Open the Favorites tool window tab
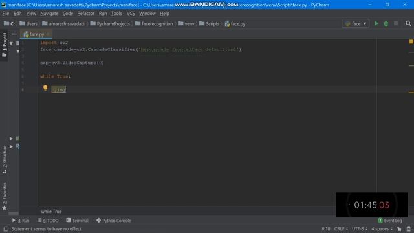414x233 pixels. coord(5,196)
